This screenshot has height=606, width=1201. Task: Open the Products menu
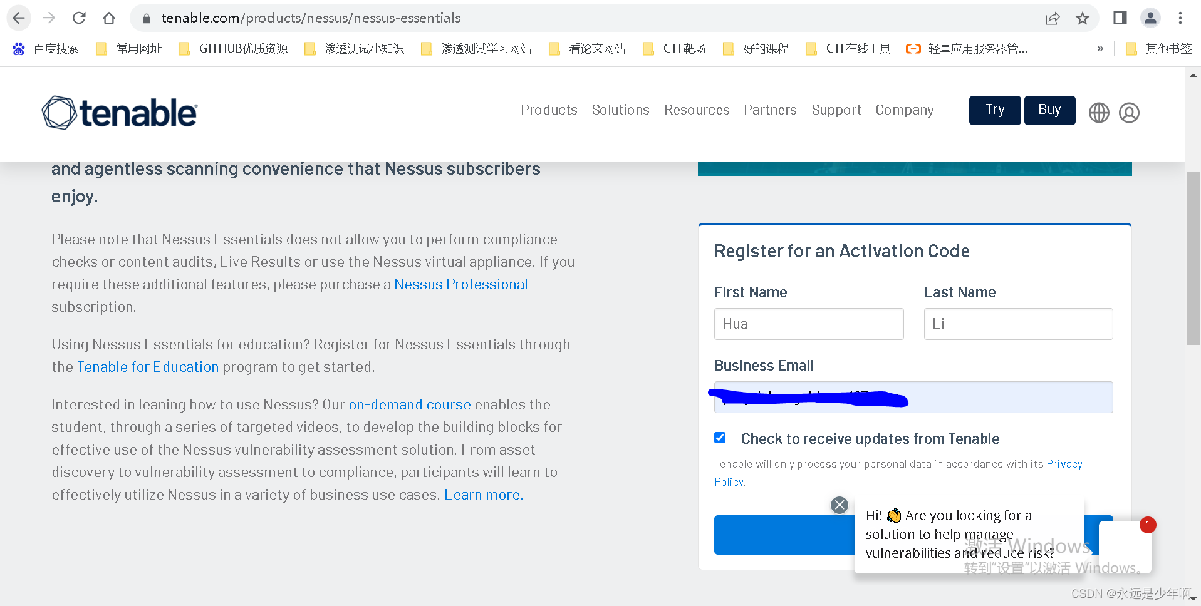(x=549, y=110)
